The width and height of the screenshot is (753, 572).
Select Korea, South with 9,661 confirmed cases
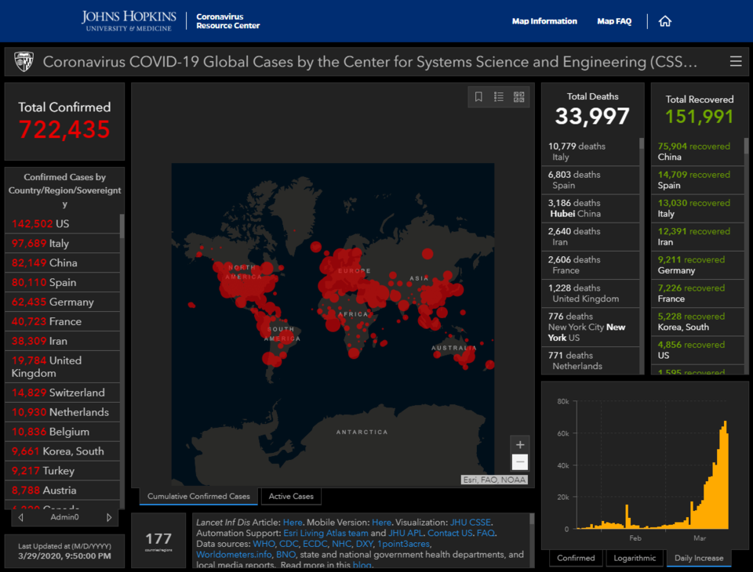(63, 451)
